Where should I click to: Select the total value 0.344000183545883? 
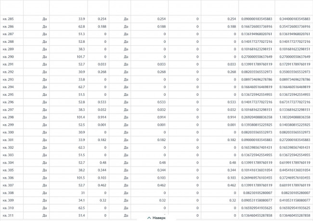pyautogui.click(x=295, y=19)
